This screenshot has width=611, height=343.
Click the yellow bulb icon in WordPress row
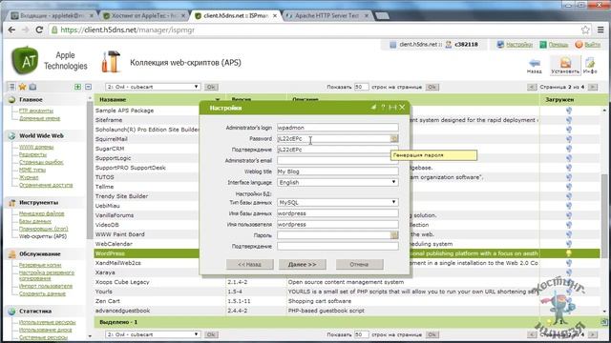(x=569, y=253)
